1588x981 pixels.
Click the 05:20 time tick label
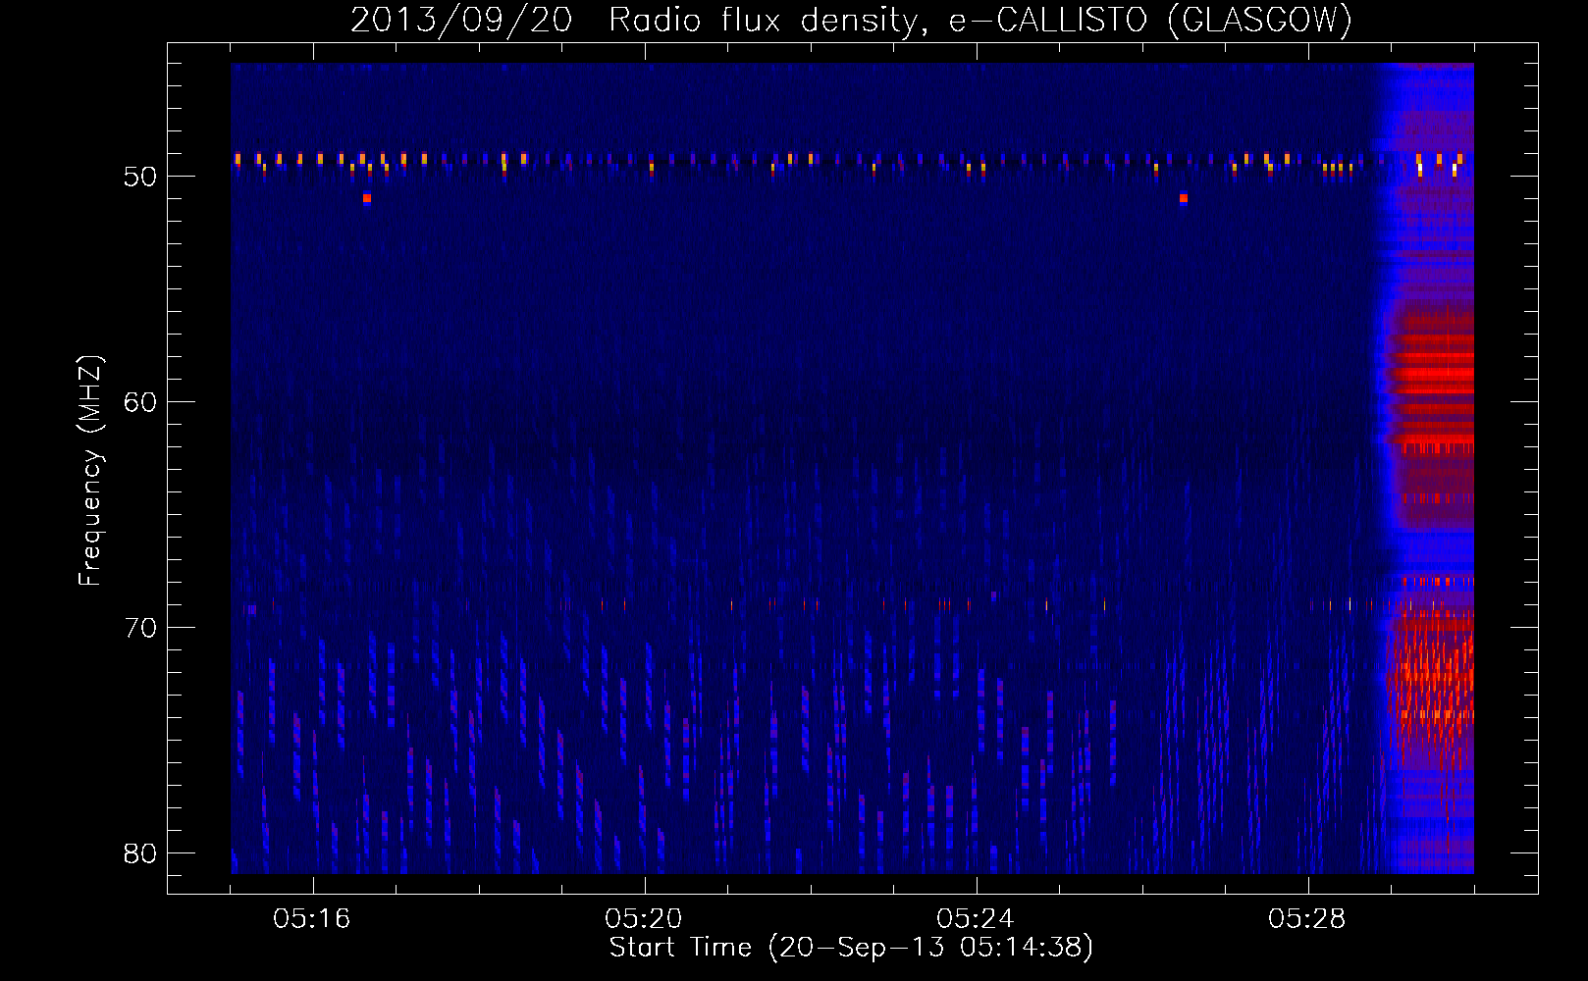tap(644, 919)
